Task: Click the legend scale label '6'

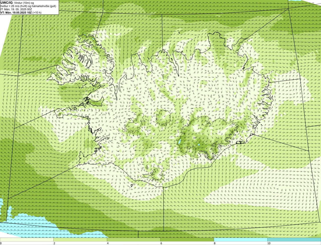Action: tap(161, 243)
